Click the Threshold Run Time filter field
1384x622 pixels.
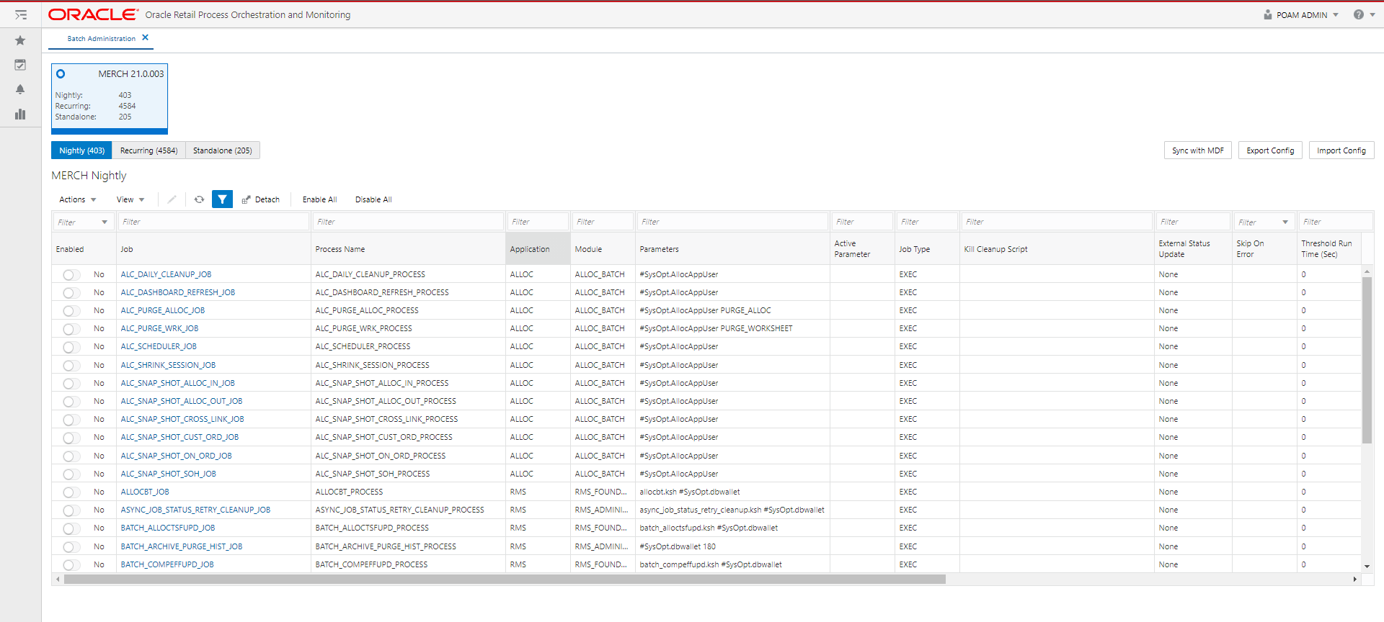coord(1336,222)
